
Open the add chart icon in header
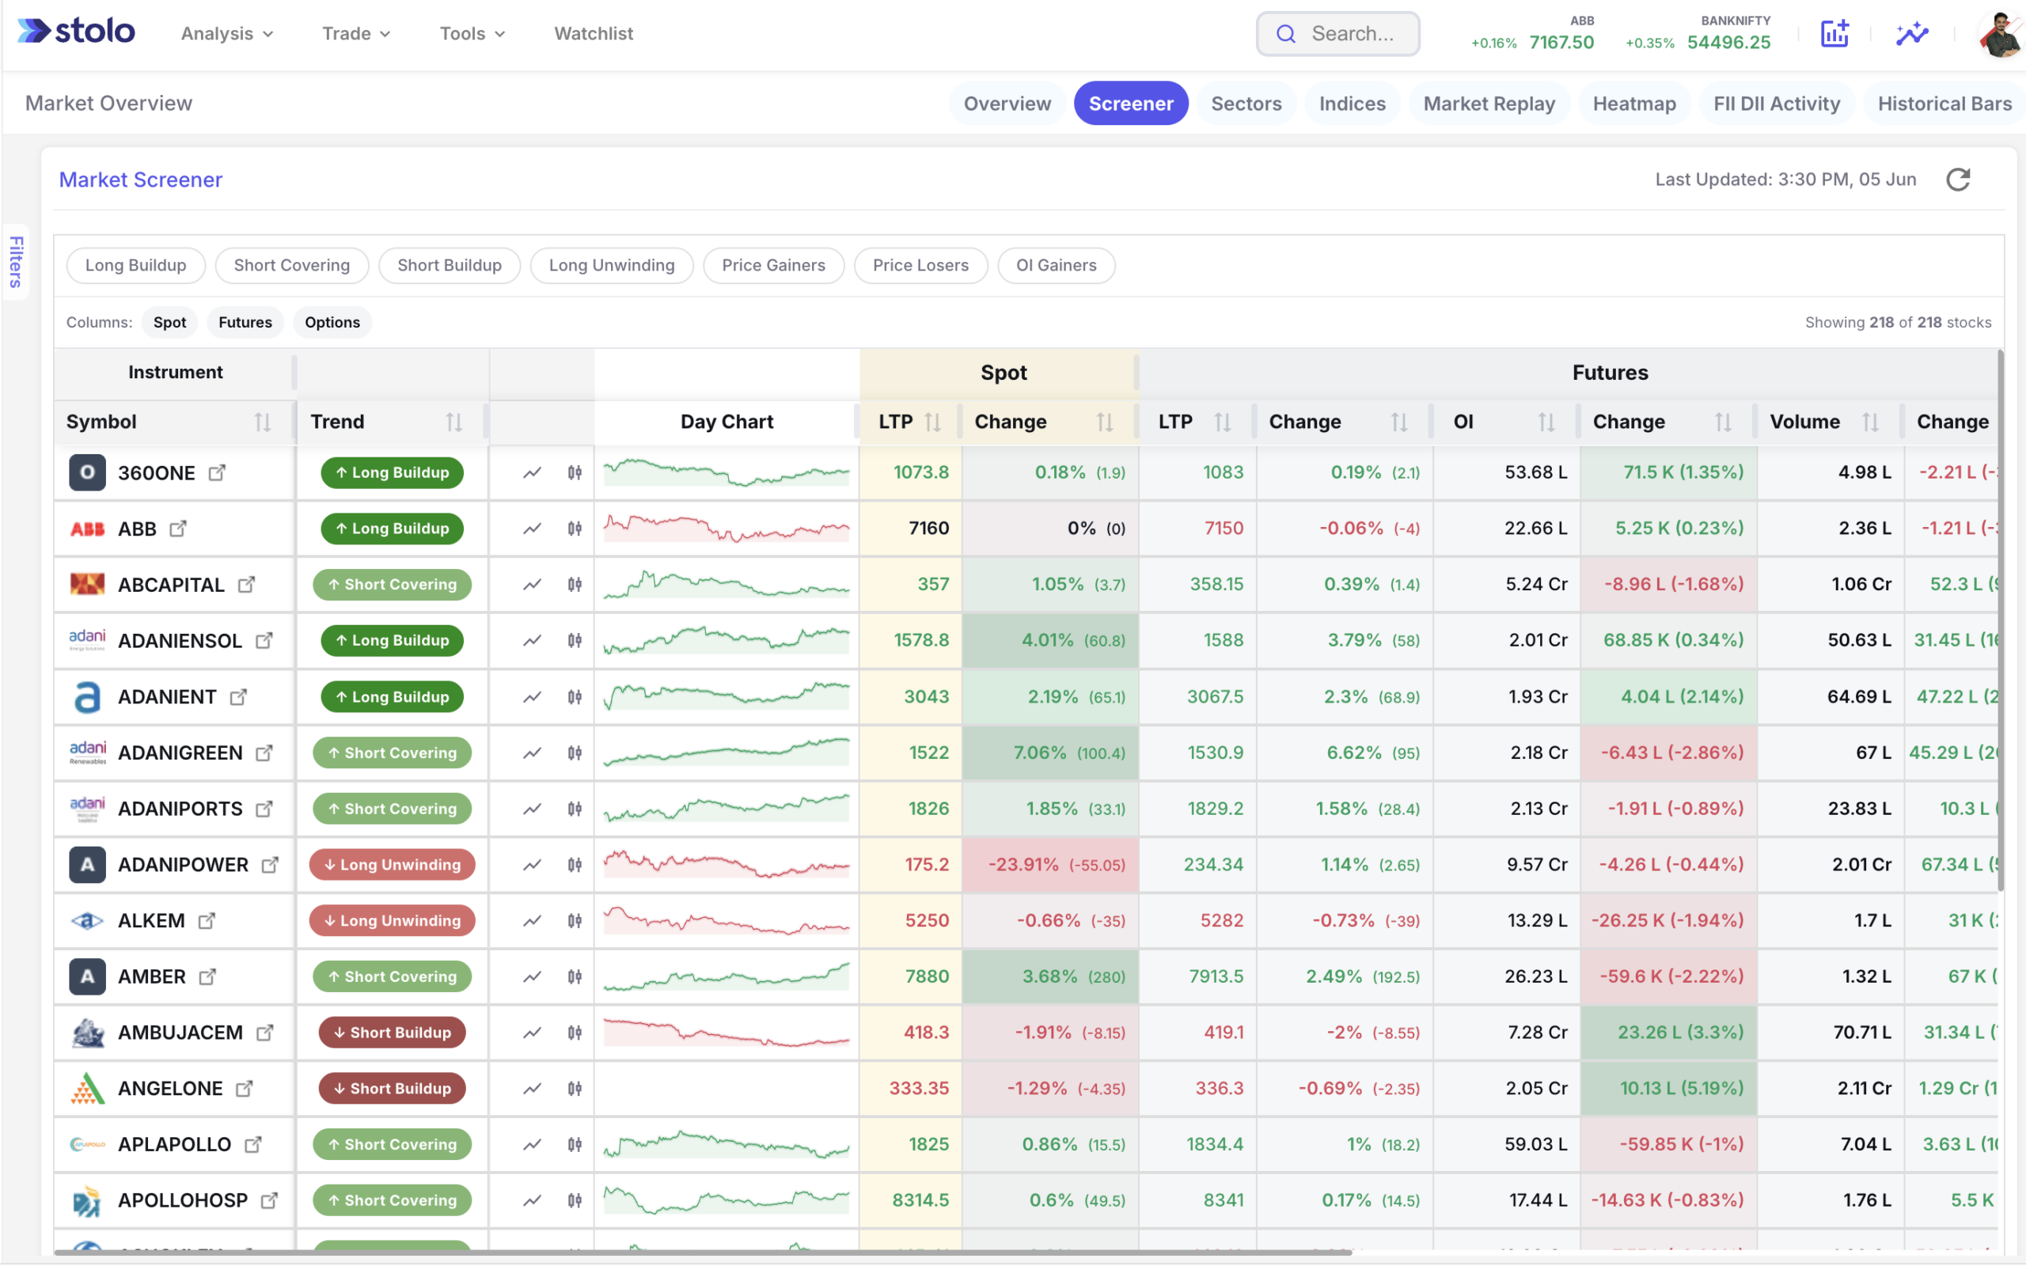coord(1834,33)
